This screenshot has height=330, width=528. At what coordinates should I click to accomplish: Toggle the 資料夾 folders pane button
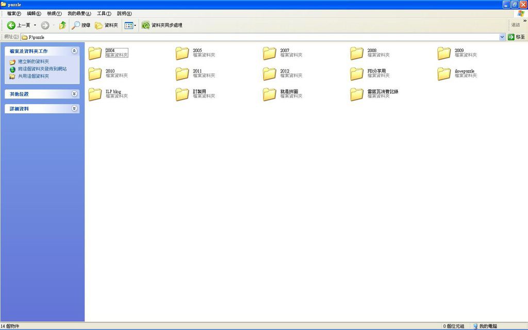[x=106, y=25]
